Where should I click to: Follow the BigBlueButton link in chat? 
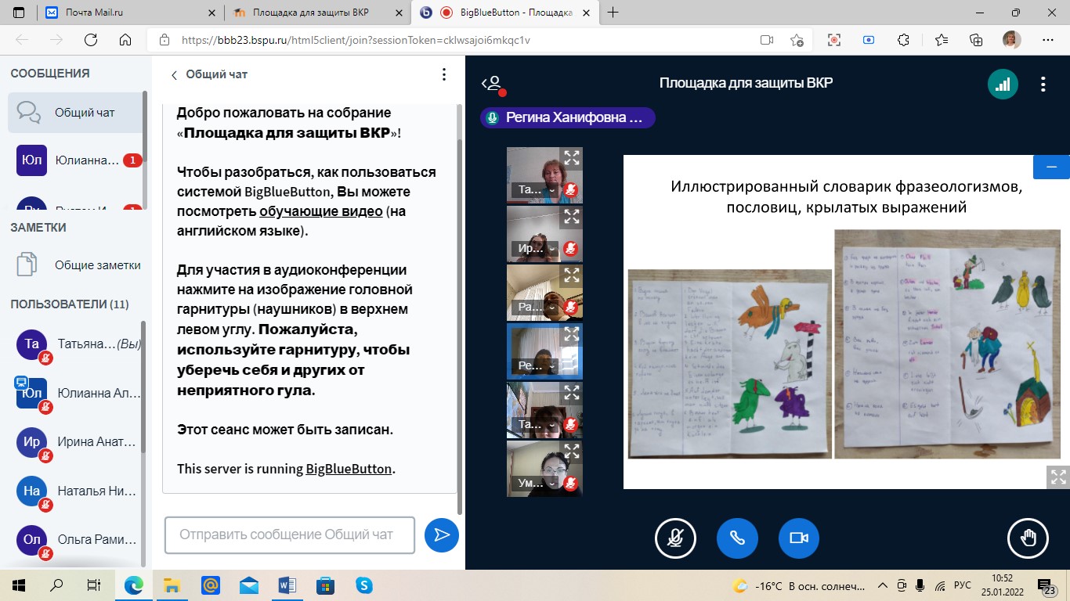349,470
